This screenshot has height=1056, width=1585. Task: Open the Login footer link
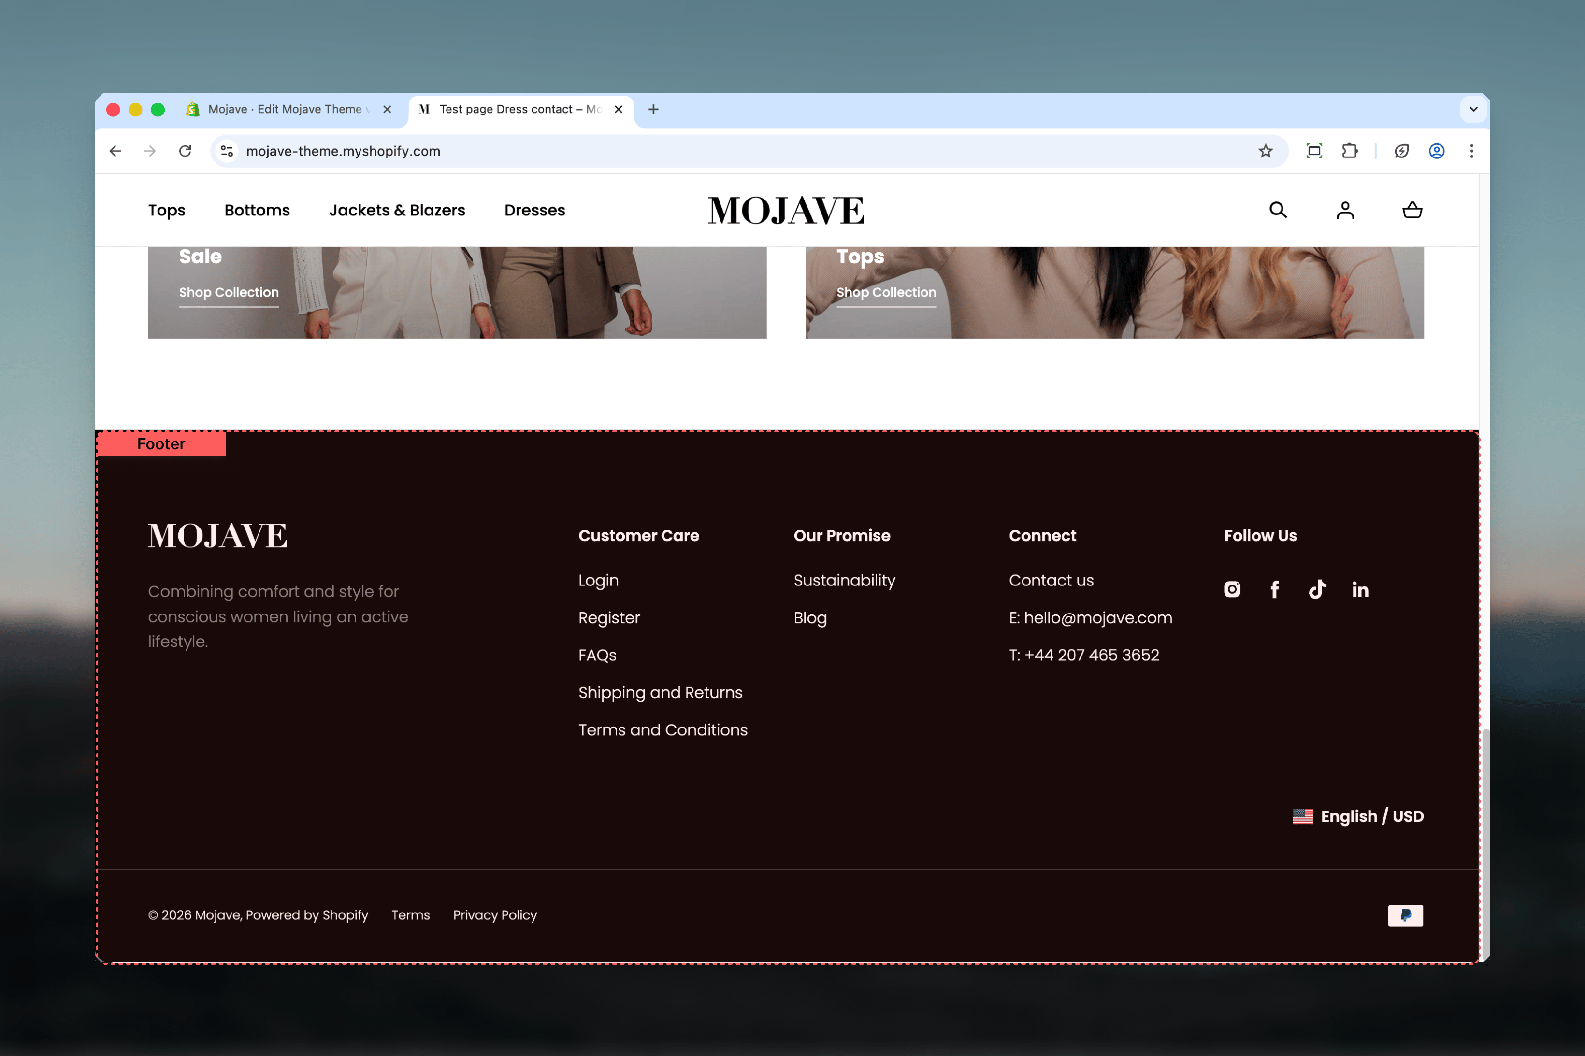(598, 581)
